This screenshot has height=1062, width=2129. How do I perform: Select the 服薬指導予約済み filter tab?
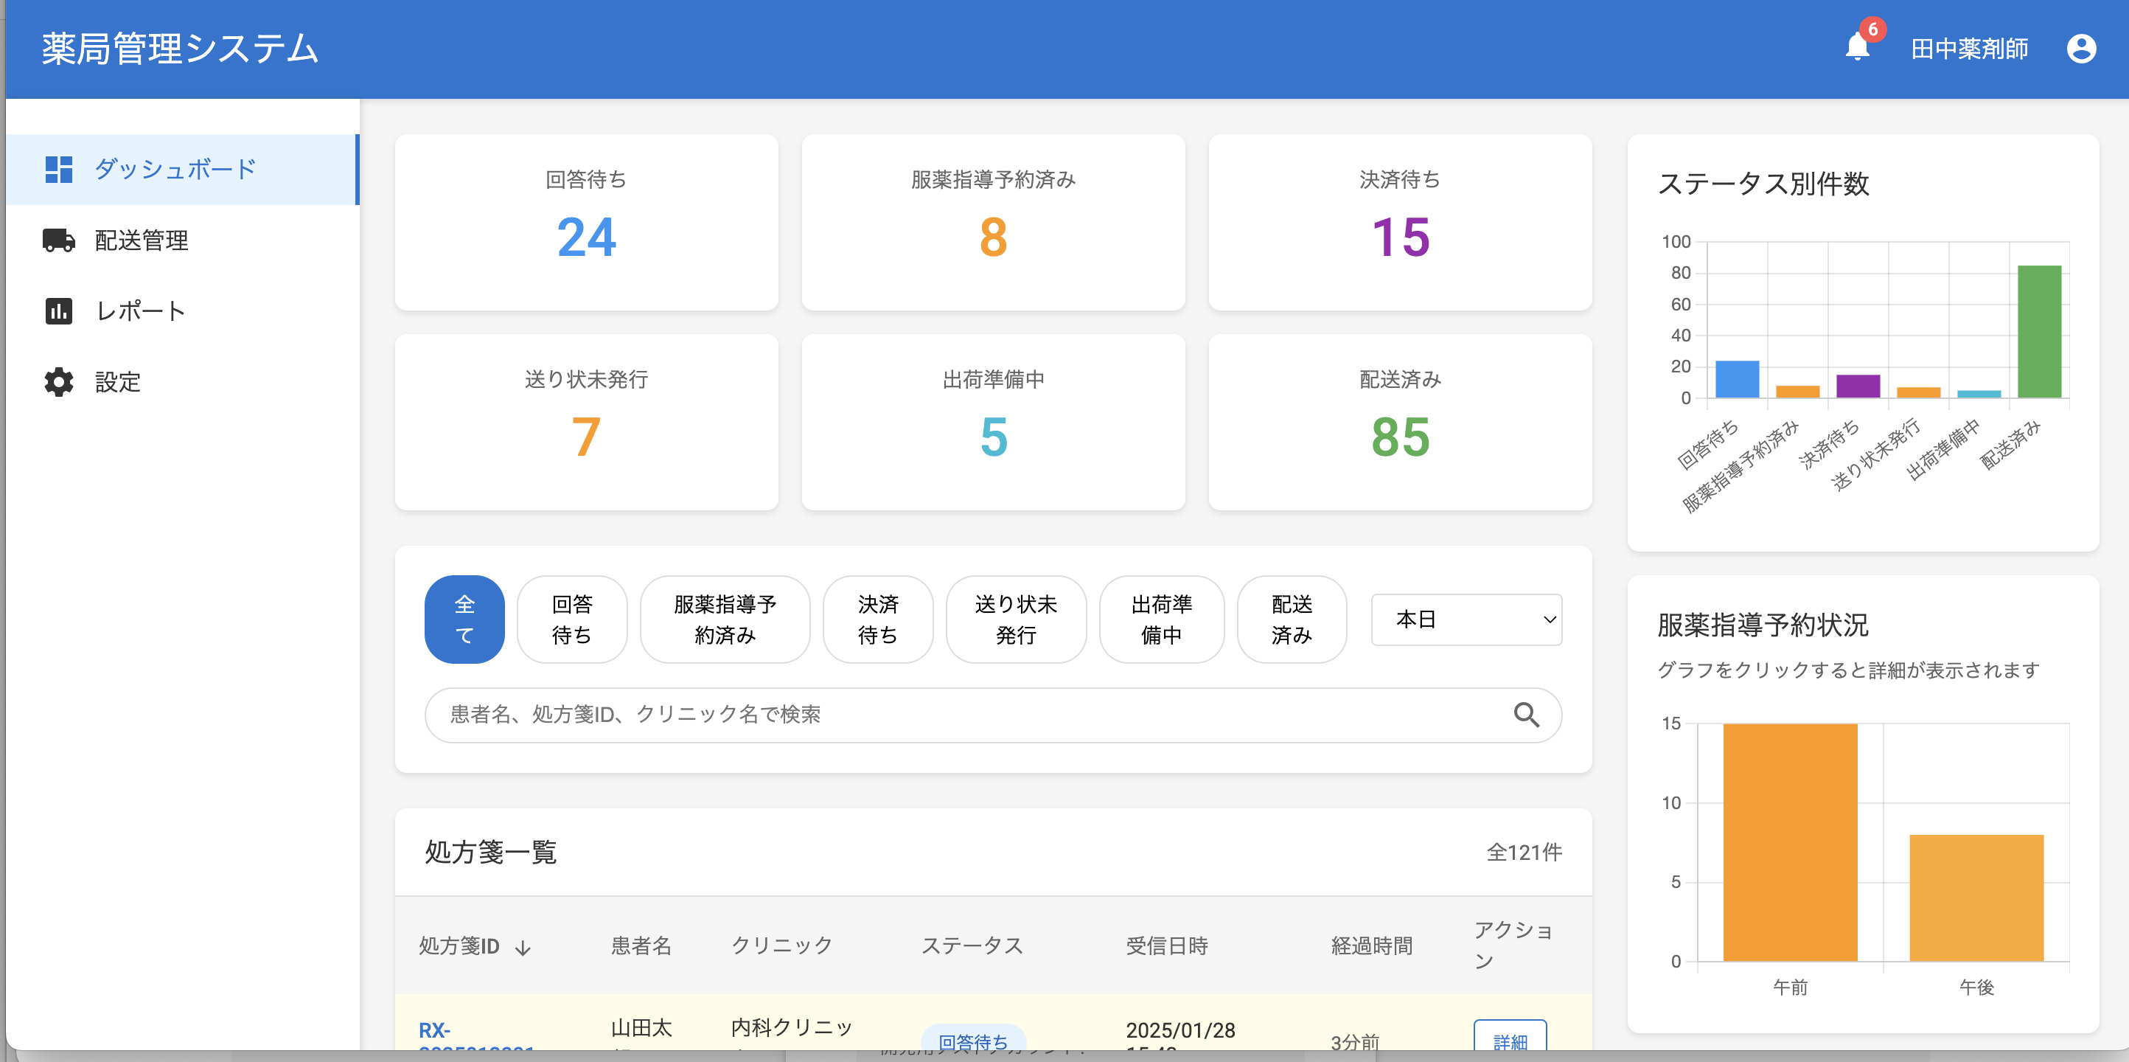pyautogui.click(x=725, y=619)
